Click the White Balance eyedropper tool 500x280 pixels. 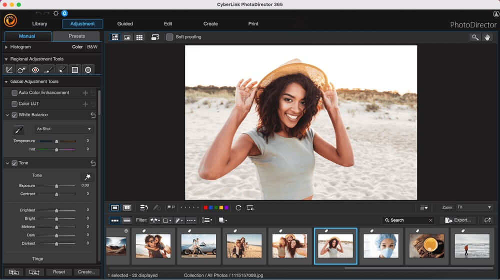pos(18,130)
